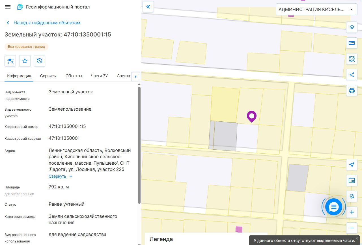Select the ruler measurement tool
The height and width of the screenshot is (245, 362).
point(352,43)
